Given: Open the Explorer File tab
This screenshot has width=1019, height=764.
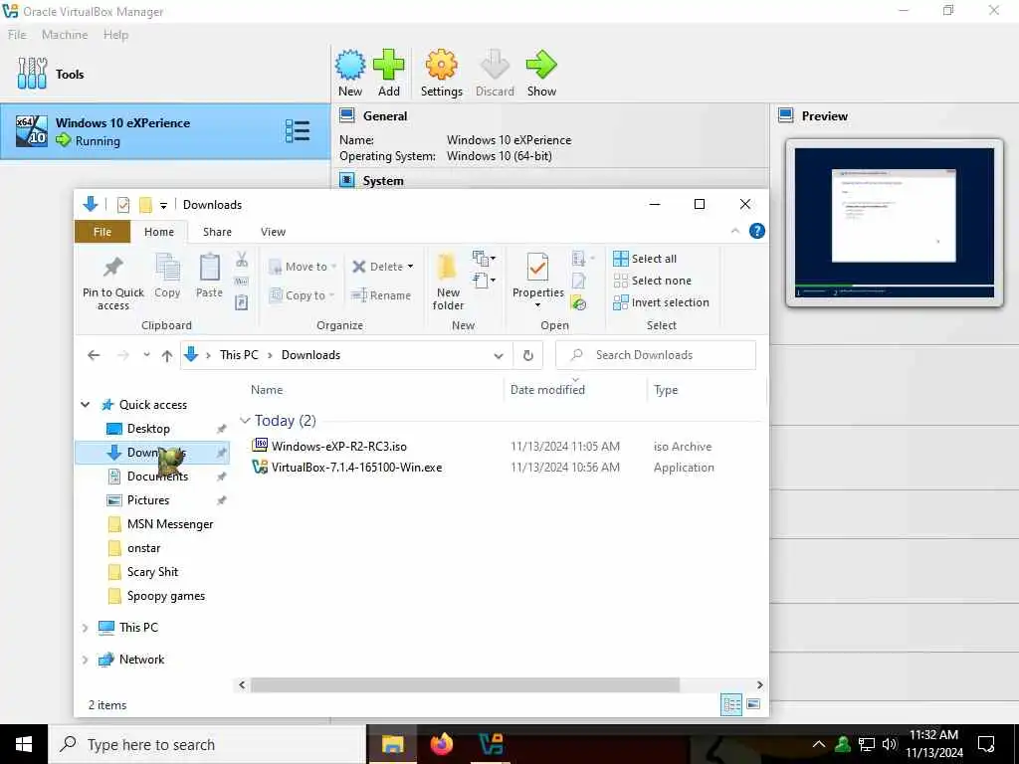Looking at the screenshot, I should pos(102,232).
